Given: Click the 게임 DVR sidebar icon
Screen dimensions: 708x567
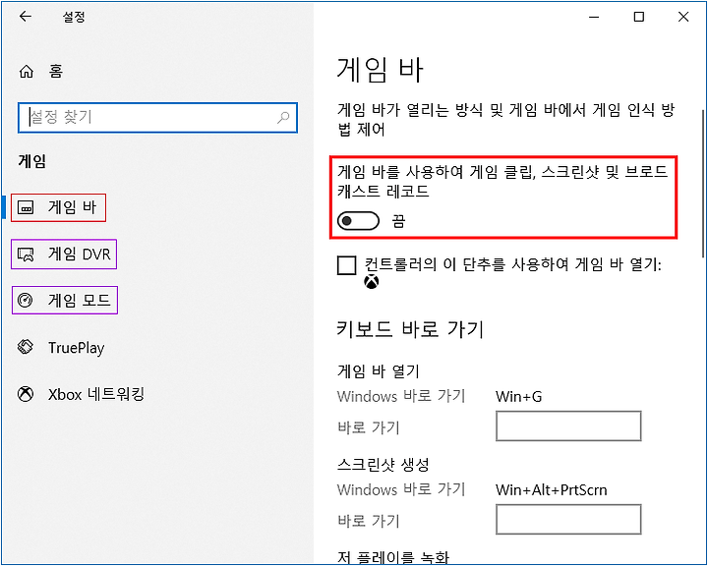Looking at the screenshot, I should 26,255.
